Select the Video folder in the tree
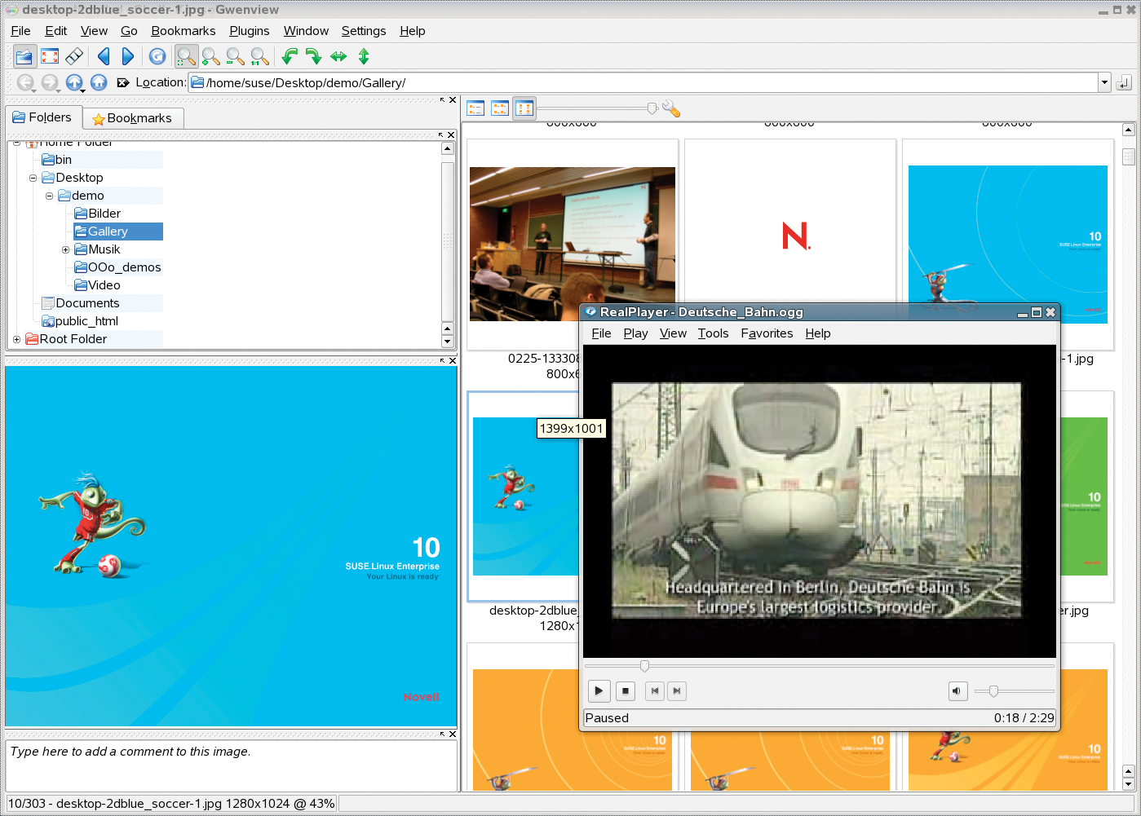The image size is (1141, 816). point(98,285)
